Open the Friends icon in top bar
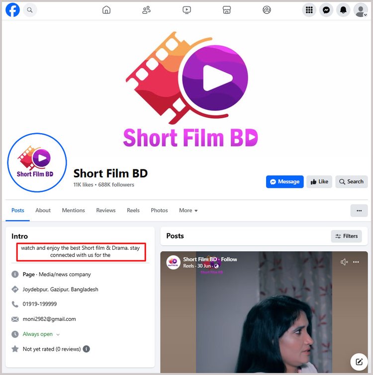This screenshot has height=375, width=373. (146, 10)
